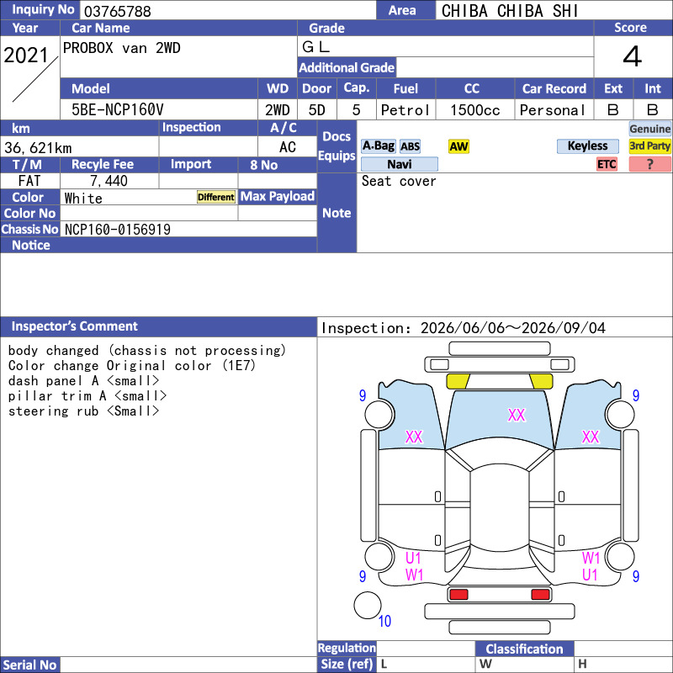Click the left red tail light

tap(458, 595)
